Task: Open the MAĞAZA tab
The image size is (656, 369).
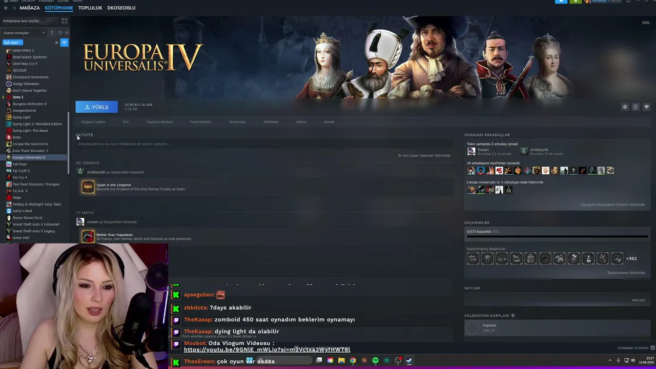Action: (29, 8)
